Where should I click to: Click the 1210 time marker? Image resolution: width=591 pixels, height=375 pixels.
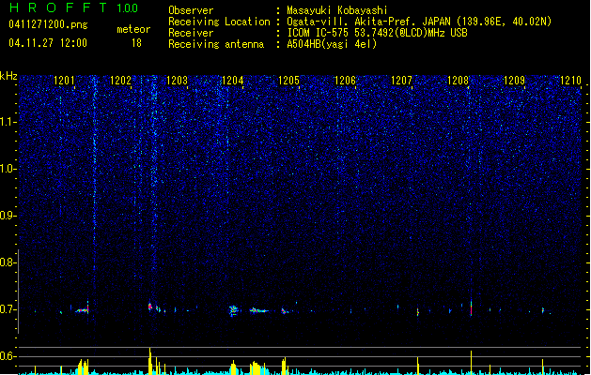570,81
